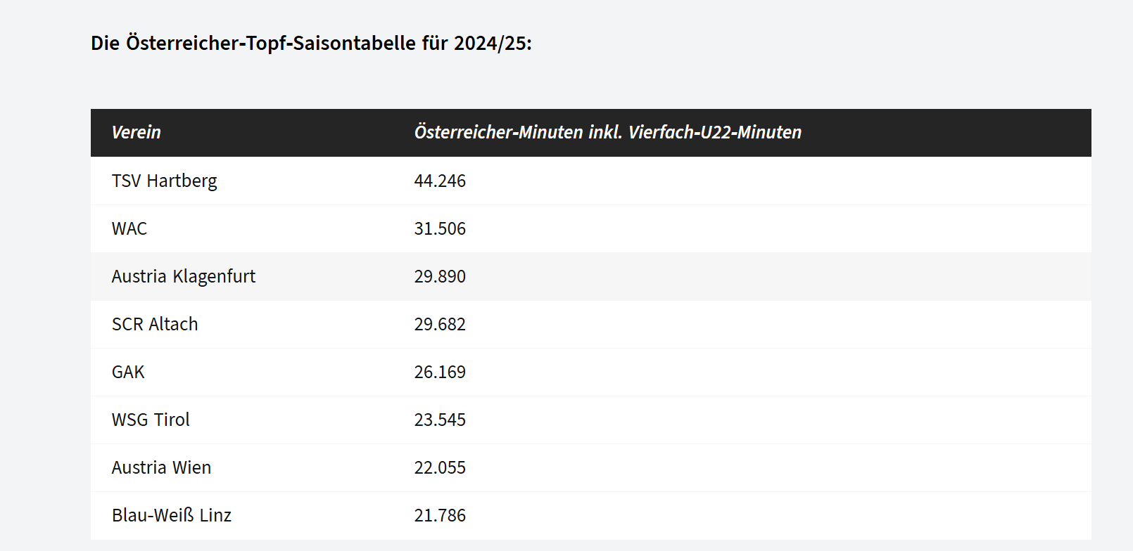
Task: Click the 'Österreicher-Minuten inkl. Vierfach-U22-Minuten' column header
Action: 607,132
